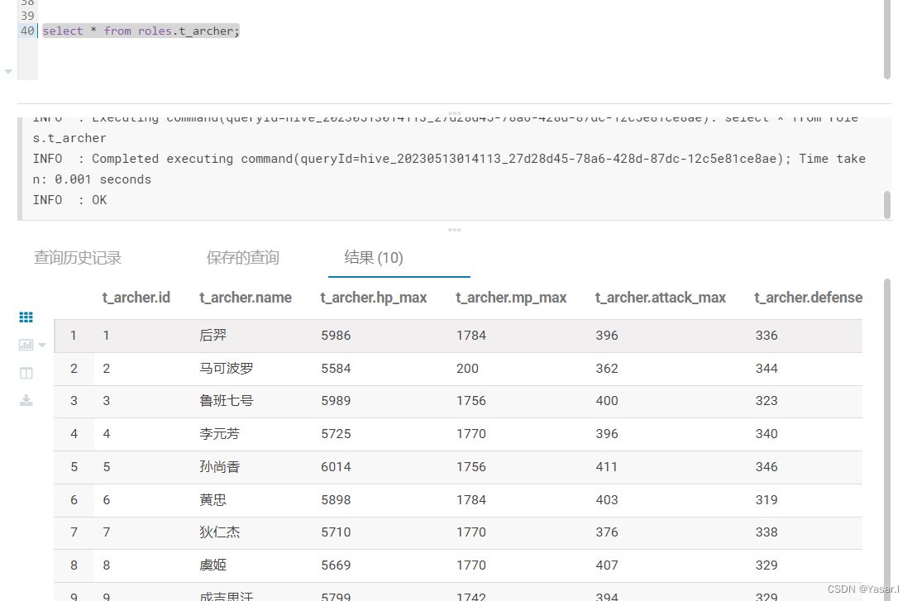The image size is (912, 601).
Task: Click the resize dots between log and results
Action: coord(454,230)
